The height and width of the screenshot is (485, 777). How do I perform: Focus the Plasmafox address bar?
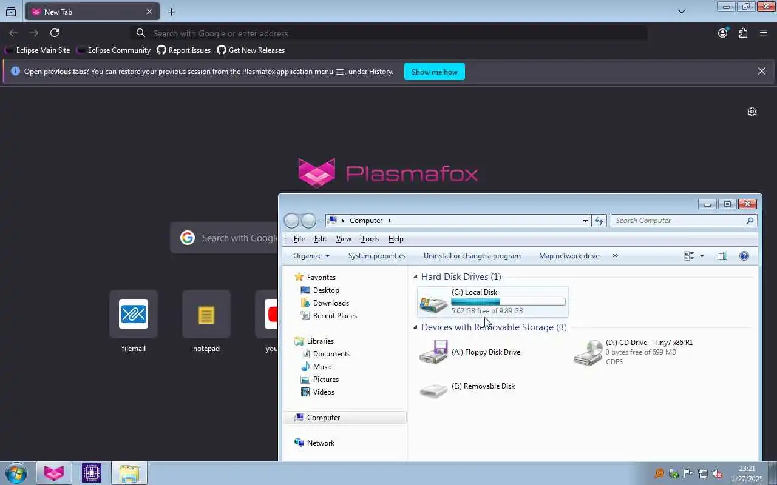[388, 33]
